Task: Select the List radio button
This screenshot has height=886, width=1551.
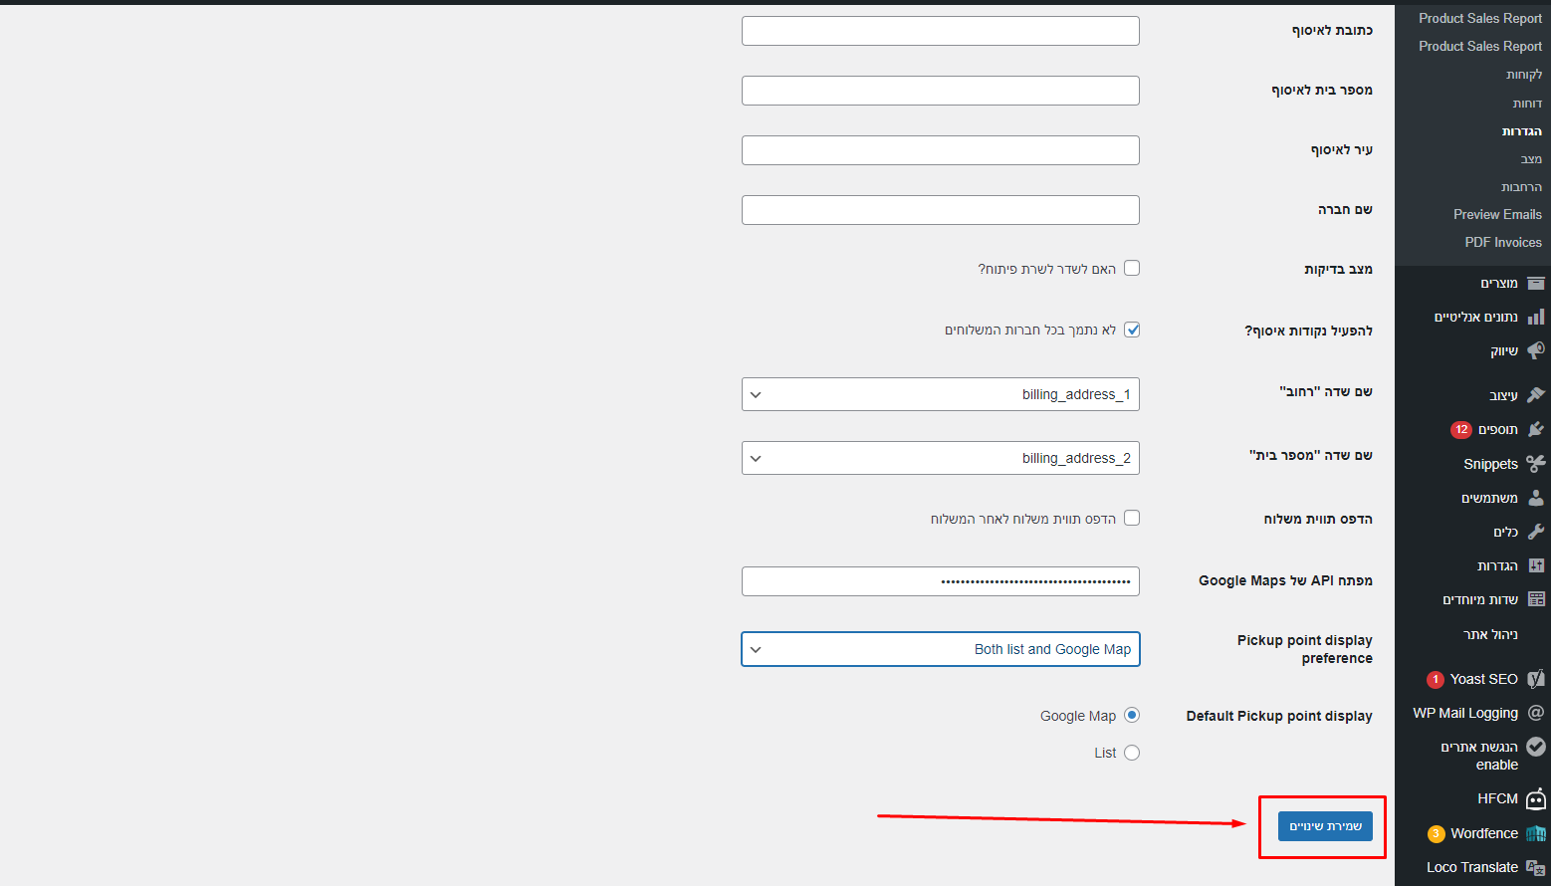Action: click(1132, 753)
